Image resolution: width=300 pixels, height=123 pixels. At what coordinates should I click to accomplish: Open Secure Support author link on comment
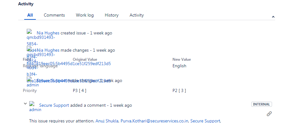(54, 105)
